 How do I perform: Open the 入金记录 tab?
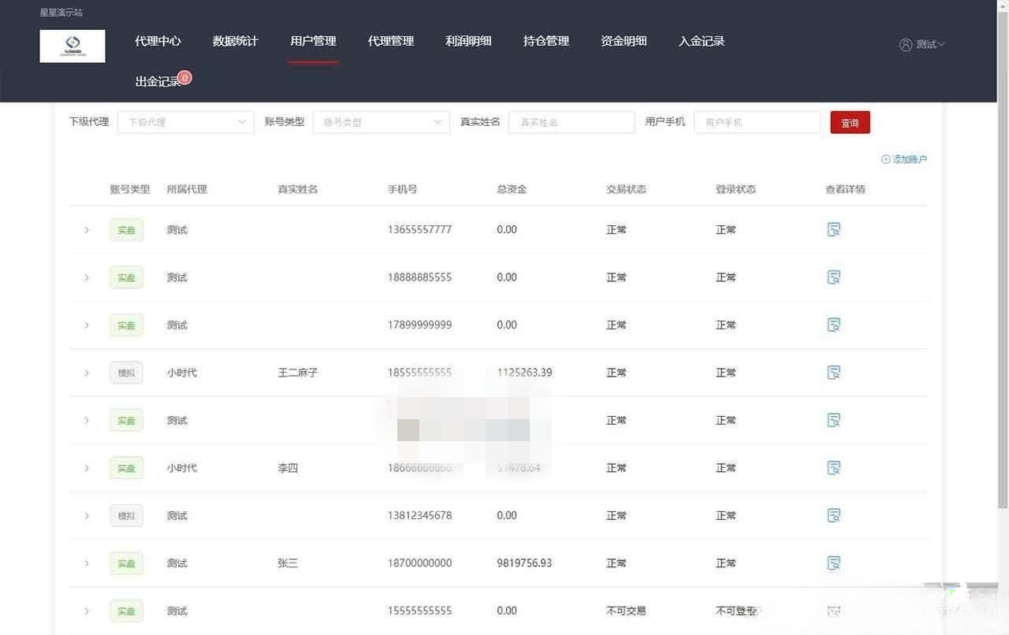pyautogui.click(x=701, y=41)
